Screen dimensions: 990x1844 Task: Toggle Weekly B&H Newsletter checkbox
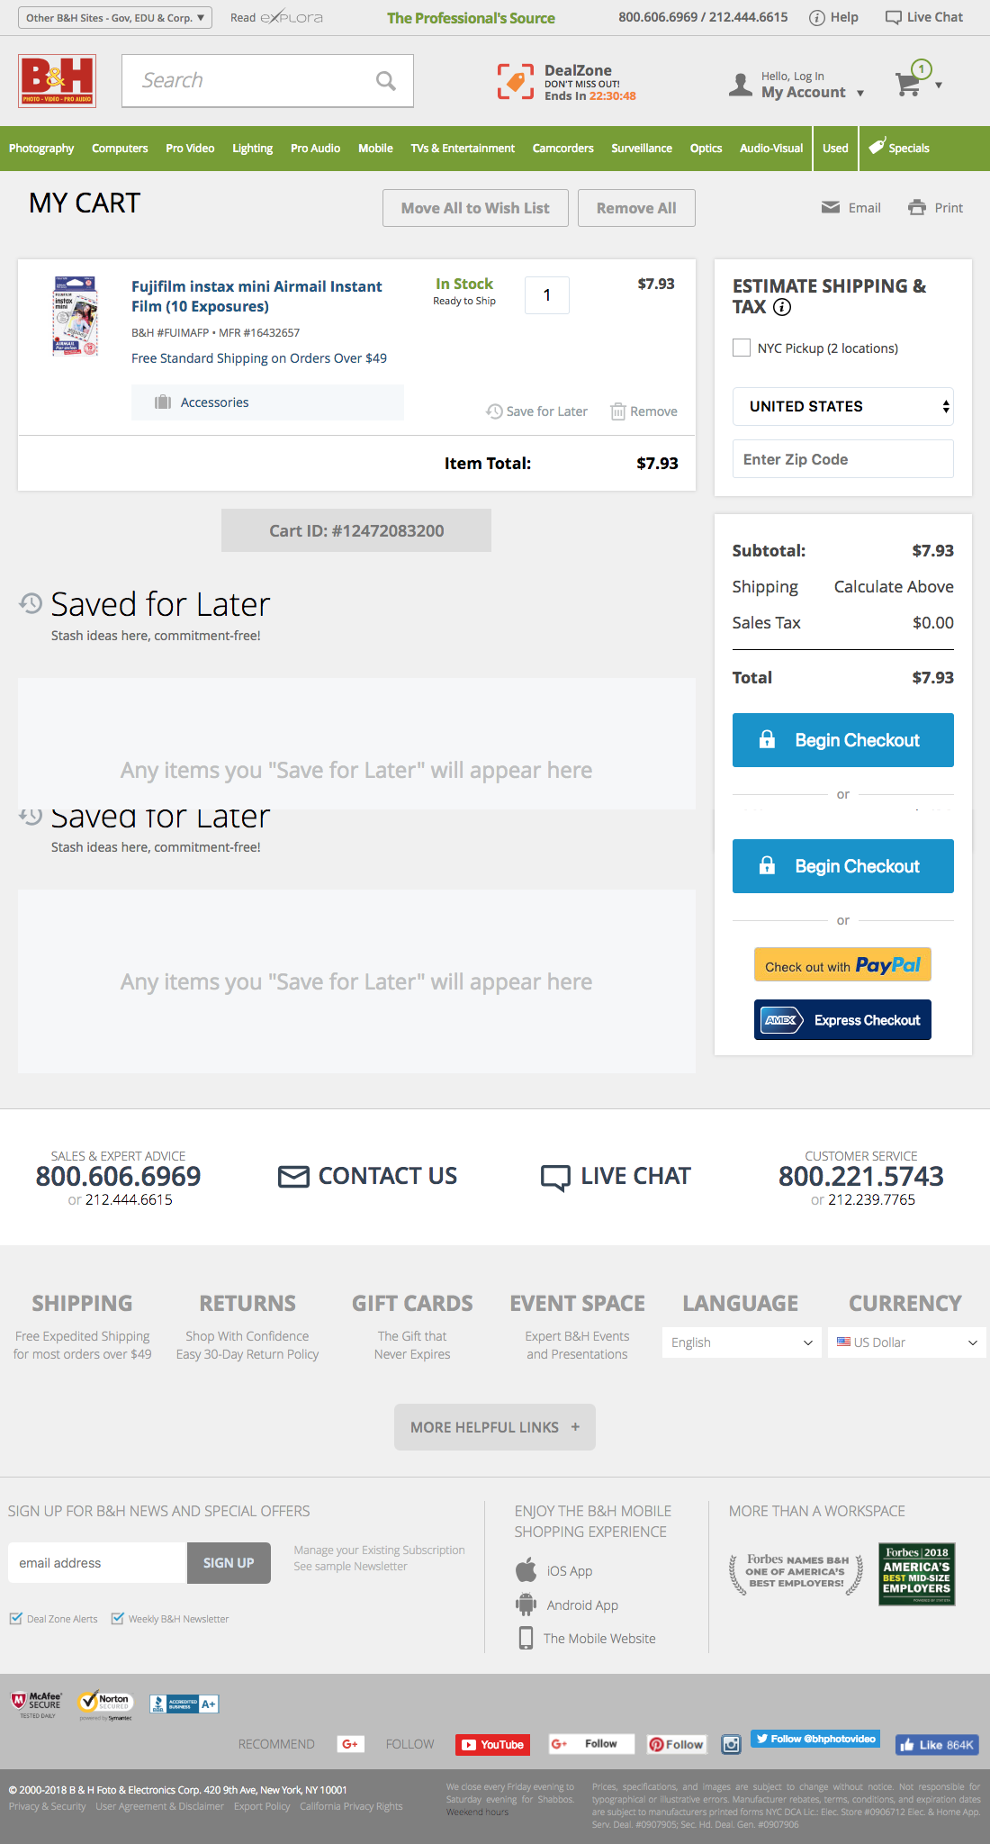(118, 1619)
